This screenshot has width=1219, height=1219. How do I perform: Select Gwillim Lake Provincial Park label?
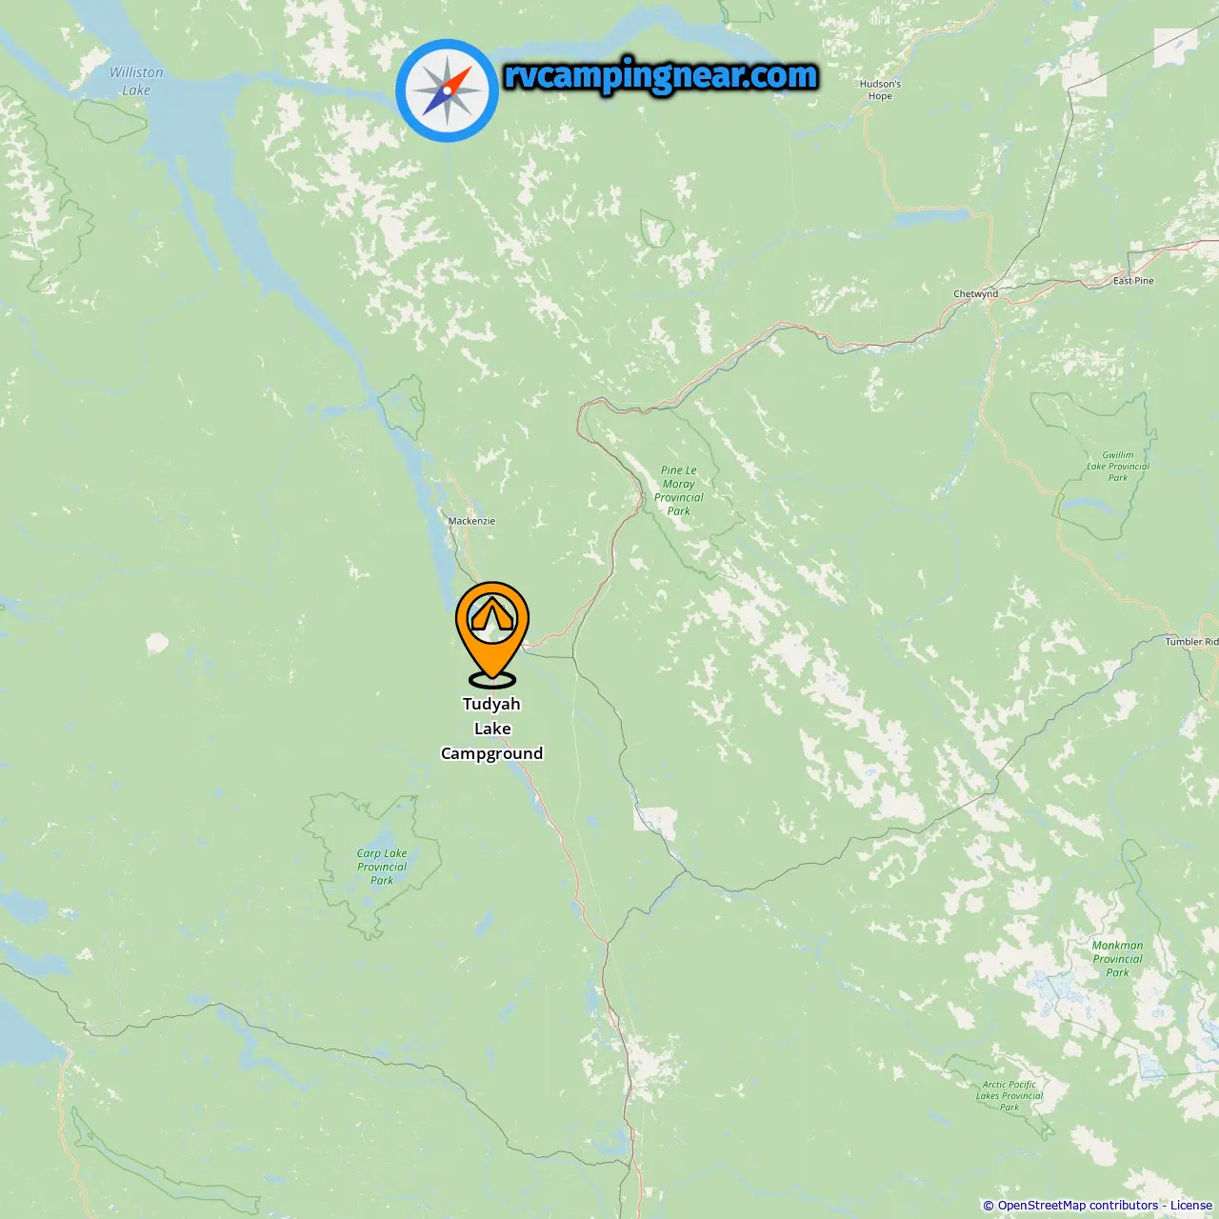1118,467
